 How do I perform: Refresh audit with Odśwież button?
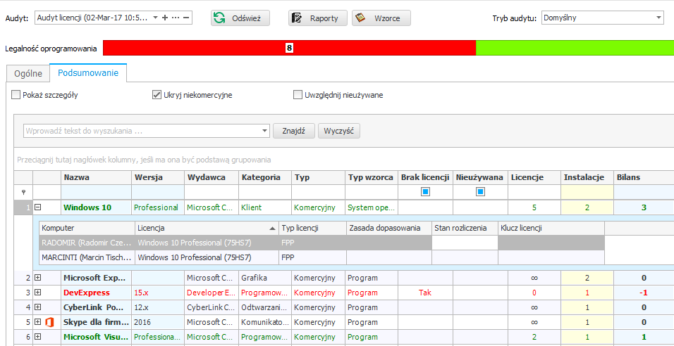[x=240, y=18]
